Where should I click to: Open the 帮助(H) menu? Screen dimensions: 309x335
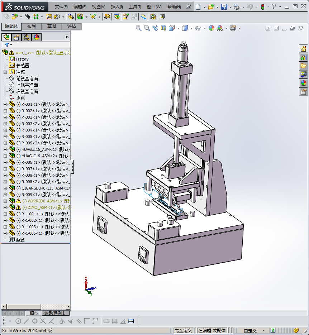pyautogui.click(x=174, y=7)
